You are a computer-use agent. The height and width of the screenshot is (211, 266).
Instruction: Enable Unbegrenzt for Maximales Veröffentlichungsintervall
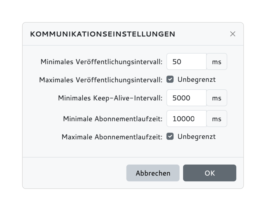click(170, 79)
